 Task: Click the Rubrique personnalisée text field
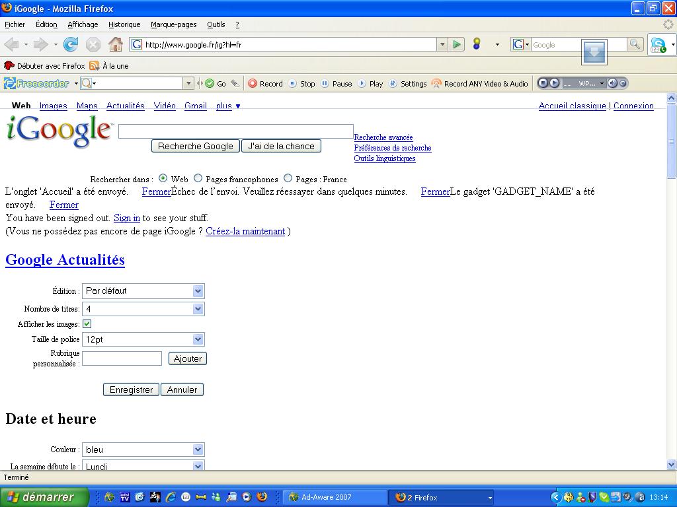122,358
